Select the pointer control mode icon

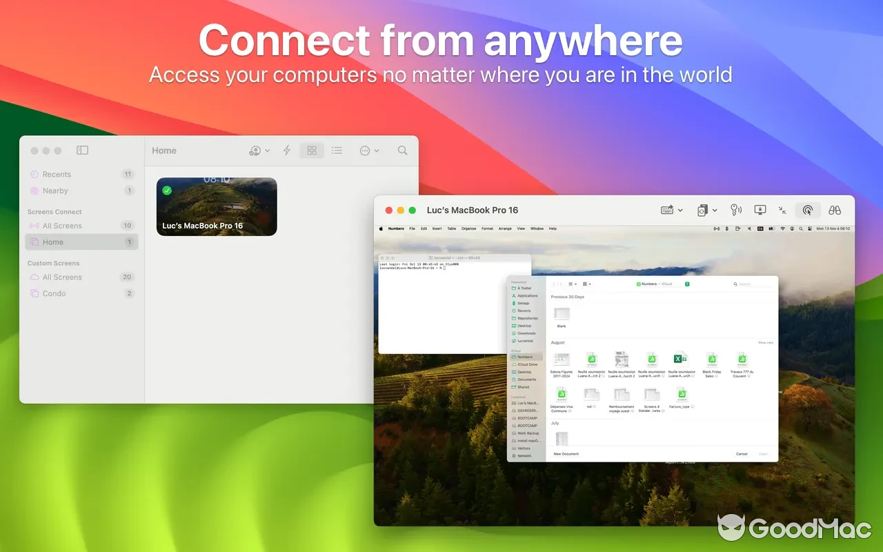[x=808, y=210]
